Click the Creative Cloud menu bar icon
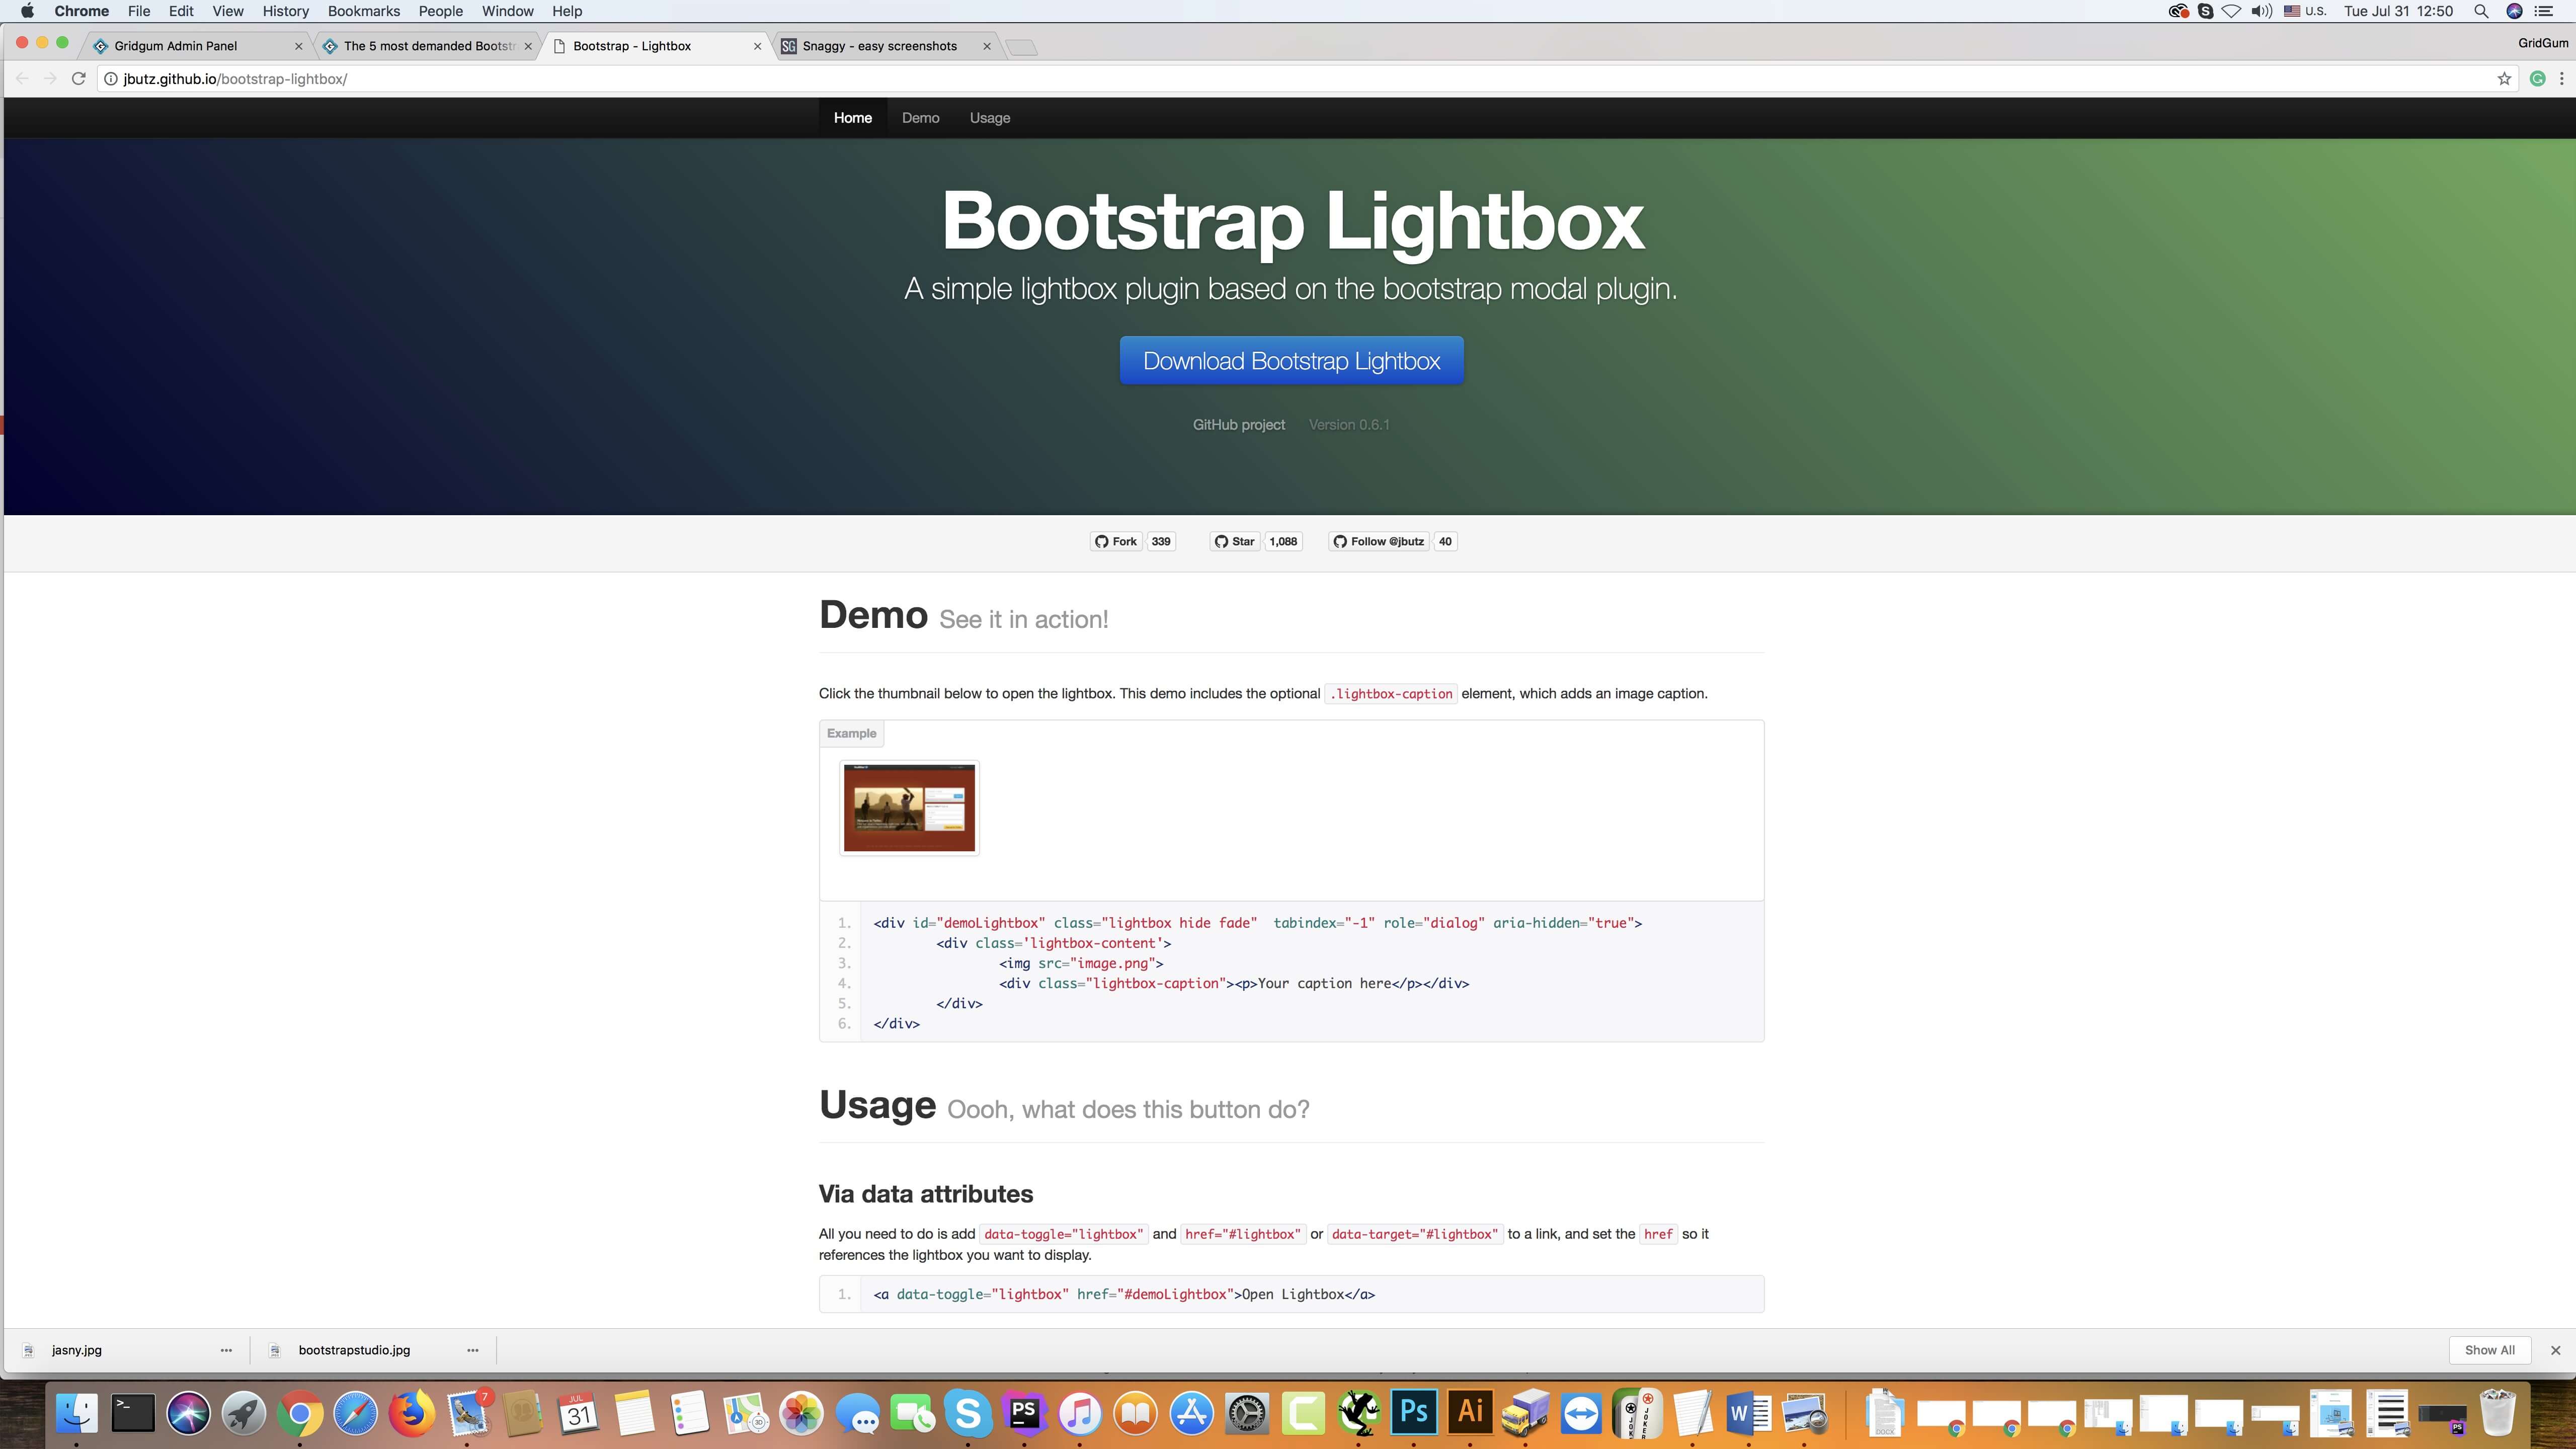Image resolution: width=2576 pixels, height=1449 pixels. (x=2178, y=11)
